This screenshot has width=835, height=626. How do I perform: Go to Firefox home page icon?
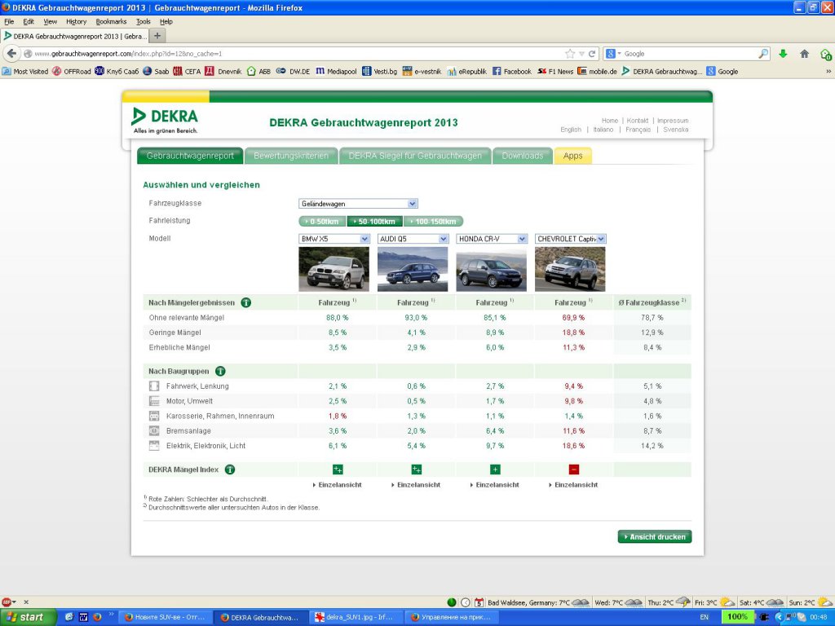(804, 54)
